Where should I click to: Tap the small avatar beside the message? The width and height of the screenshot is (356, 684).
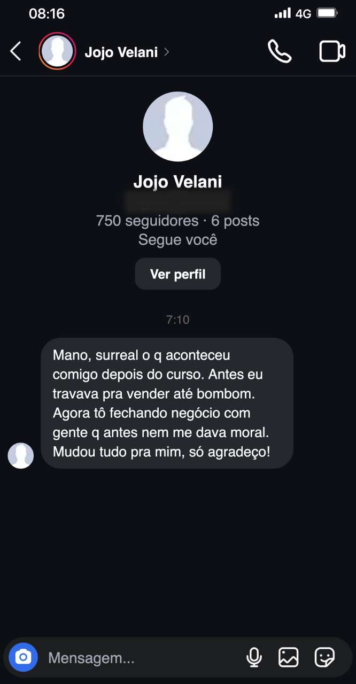[20, 455]
